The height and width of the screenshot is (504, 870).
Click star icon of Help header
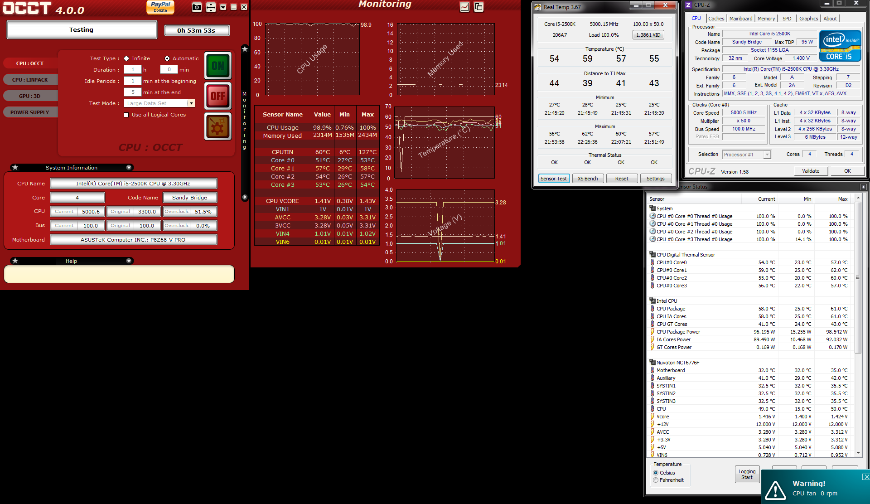[15, 261]
